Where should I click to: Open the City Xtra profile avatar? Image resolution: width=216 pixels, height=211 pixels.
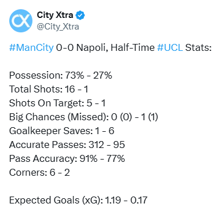pyautogui.click(x=21, y=21)
